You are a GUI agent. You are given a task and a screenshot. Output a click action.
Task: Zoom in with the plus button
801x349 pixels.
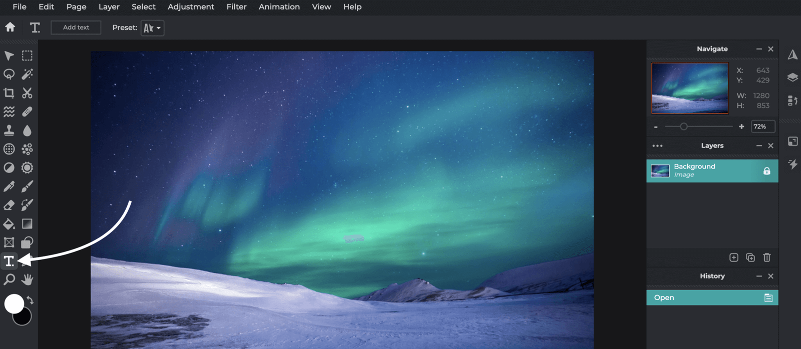tap(741, 126)
